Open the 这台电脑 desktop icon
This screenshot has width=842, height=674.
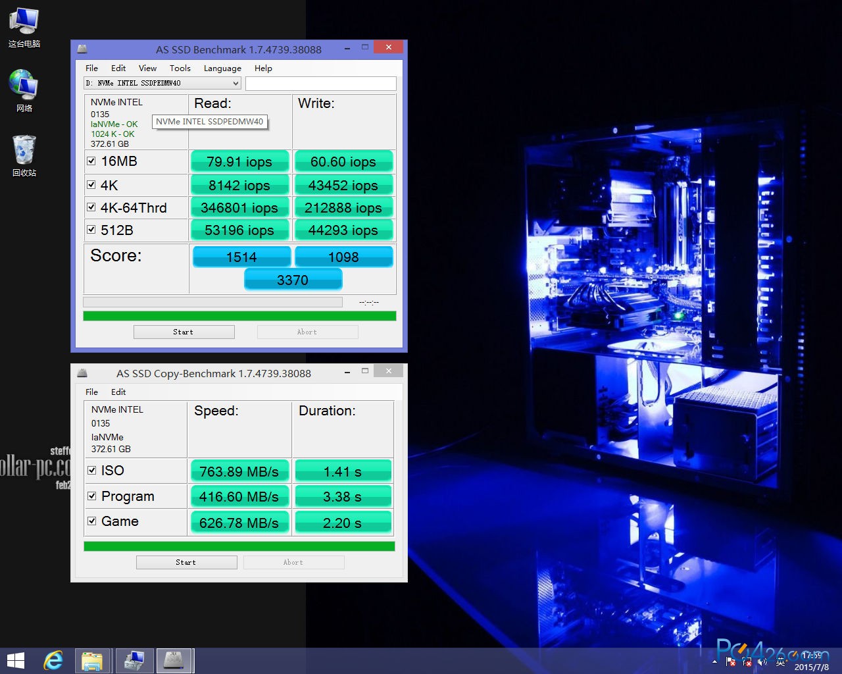24,28
